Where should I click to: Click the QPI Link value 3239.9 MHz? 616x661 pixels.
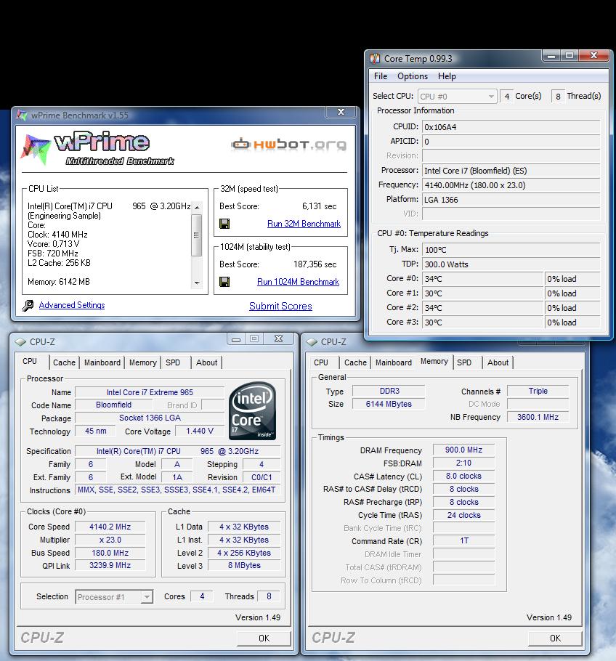point(110,565)
